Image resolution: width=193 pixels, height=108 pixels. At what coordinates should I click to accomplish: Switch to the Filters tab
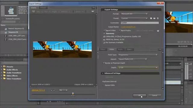click(x=103, y=49)
